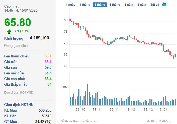Screen dimensions: 177x124
Task: Click the 60 price axis label
Action: pyautogui.click(x=66, y=66)
